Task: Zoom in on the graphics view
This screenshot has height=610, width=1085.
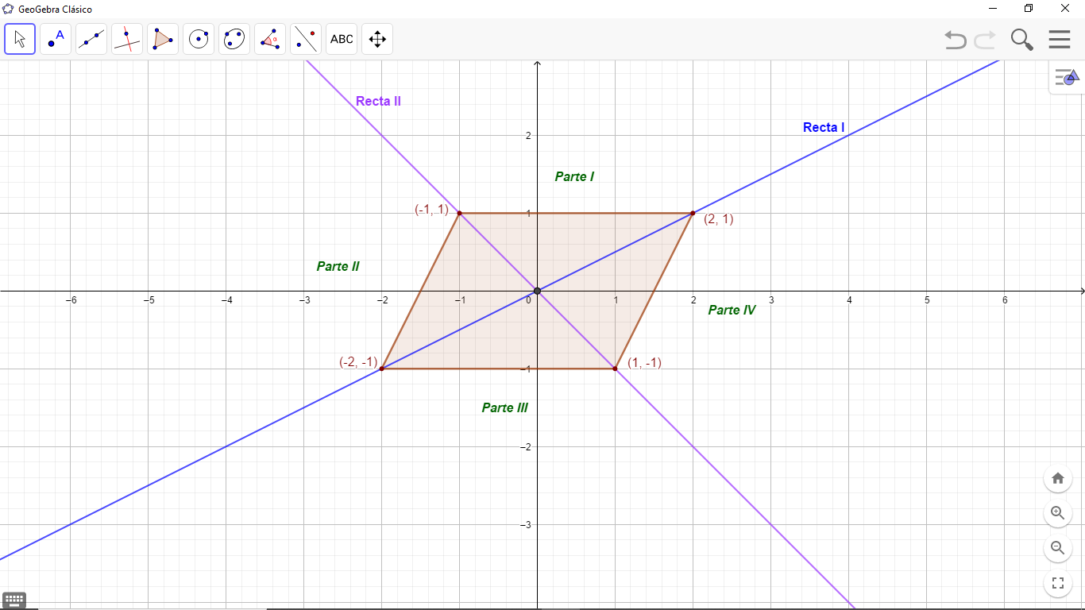Action: coord(1057,513)
